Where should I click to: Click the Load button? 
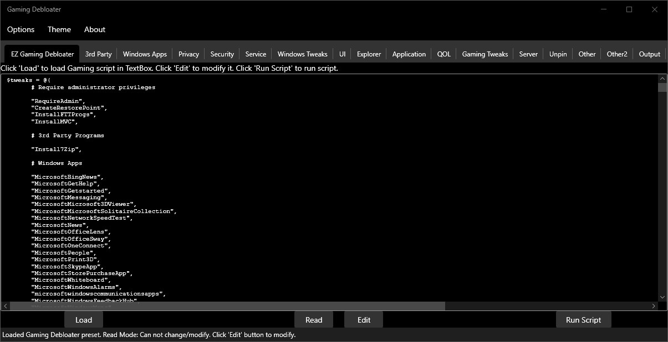(84, 320)
